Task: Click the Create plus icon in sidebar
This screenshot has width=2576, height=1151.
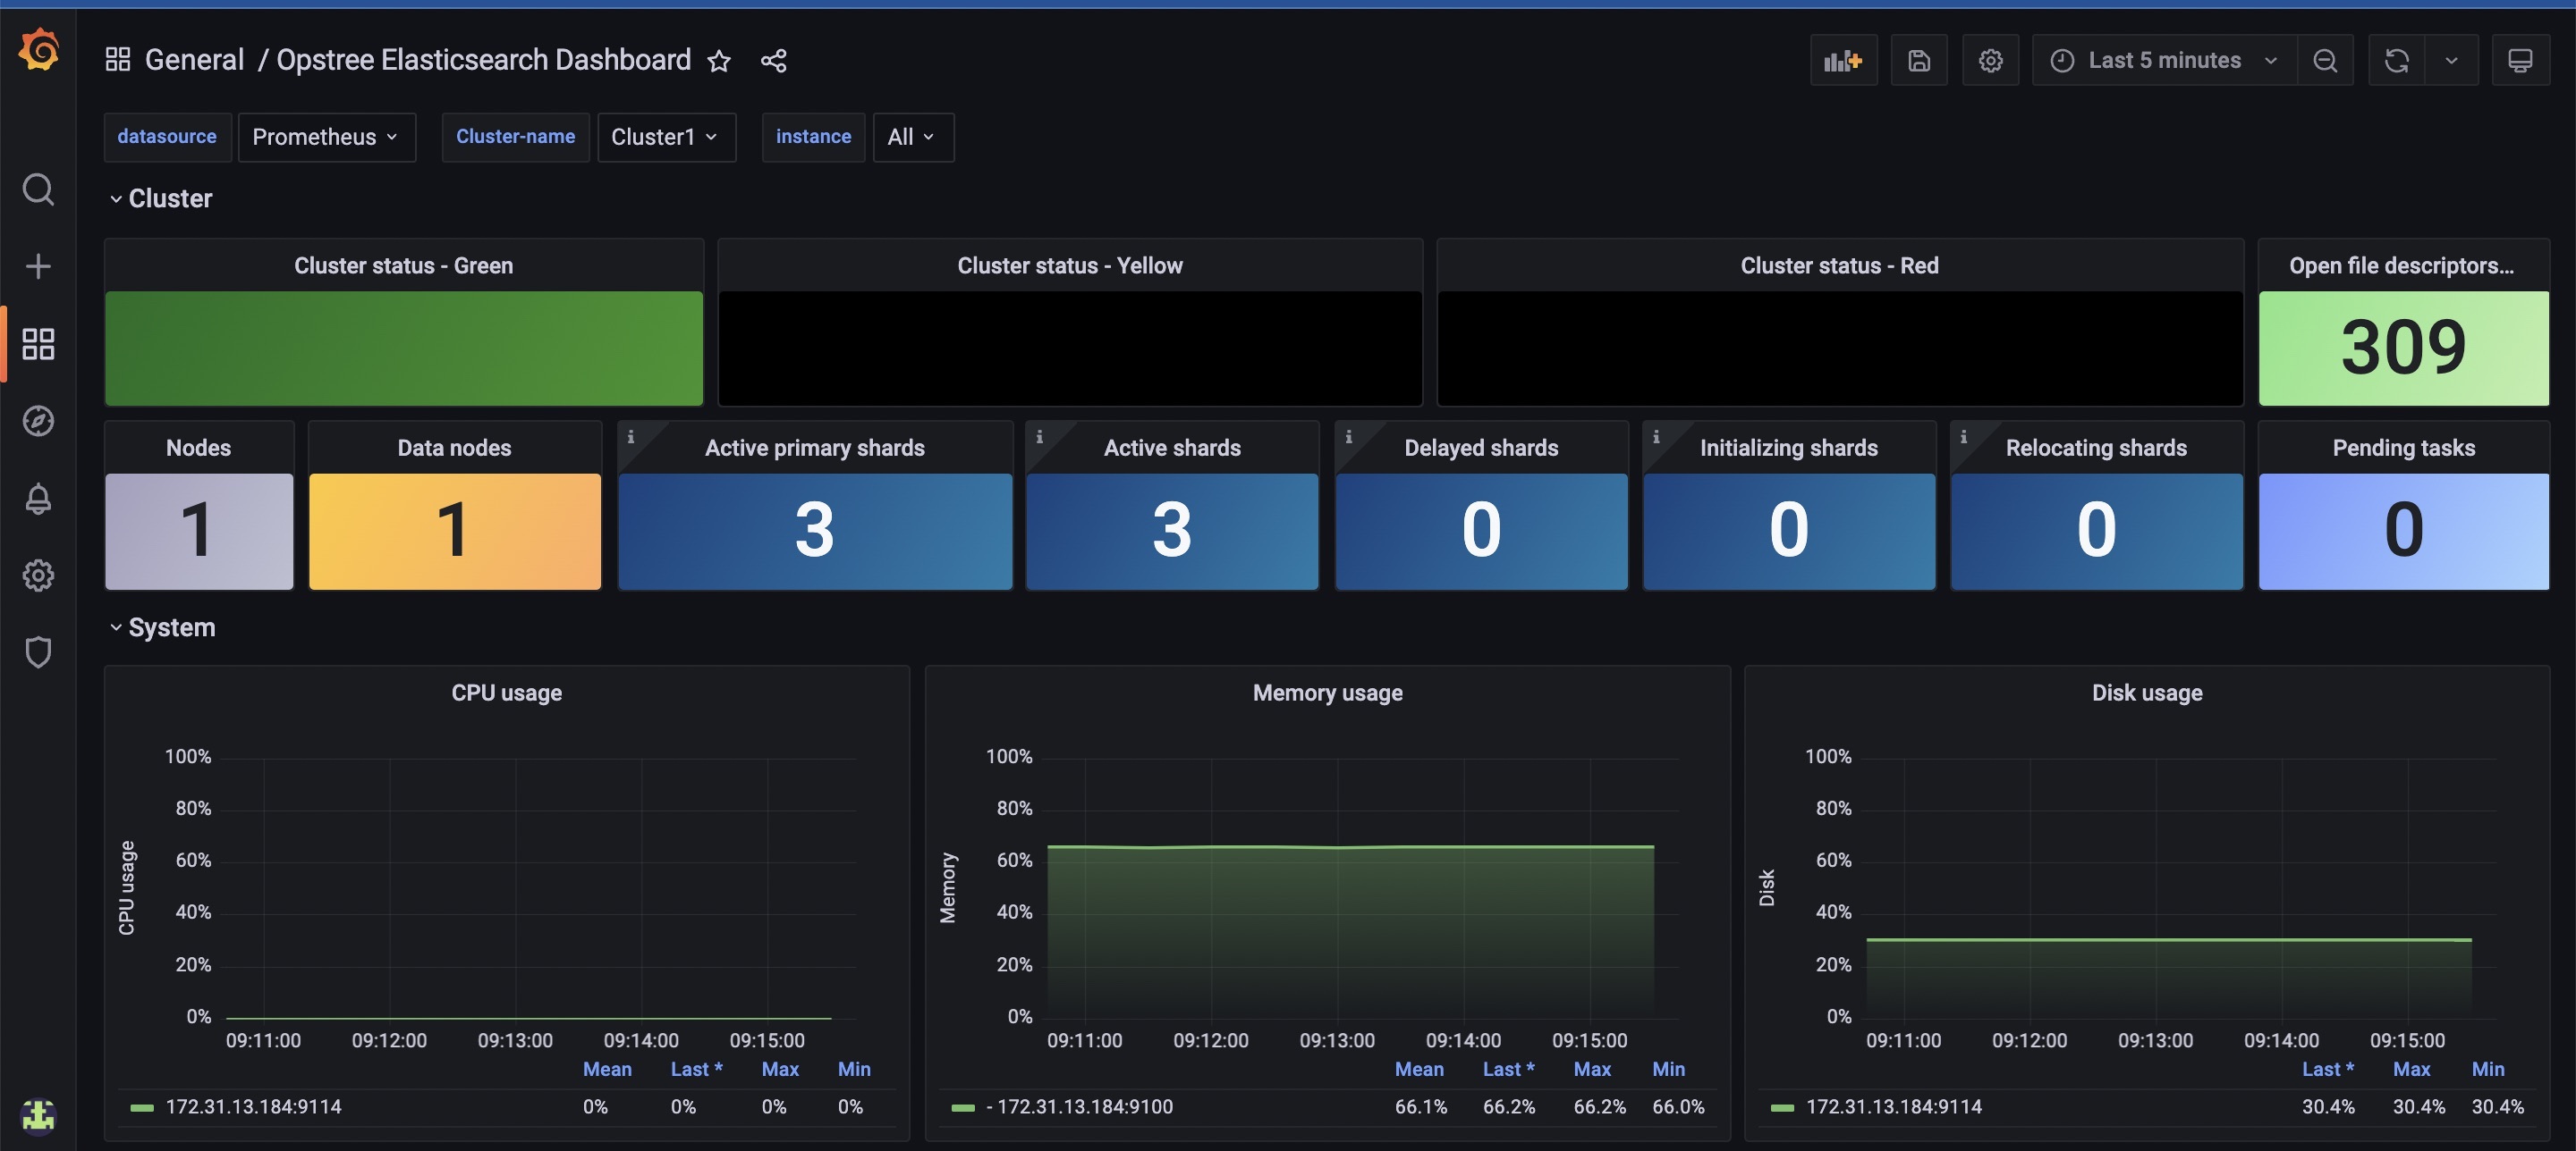Action: 38,265
